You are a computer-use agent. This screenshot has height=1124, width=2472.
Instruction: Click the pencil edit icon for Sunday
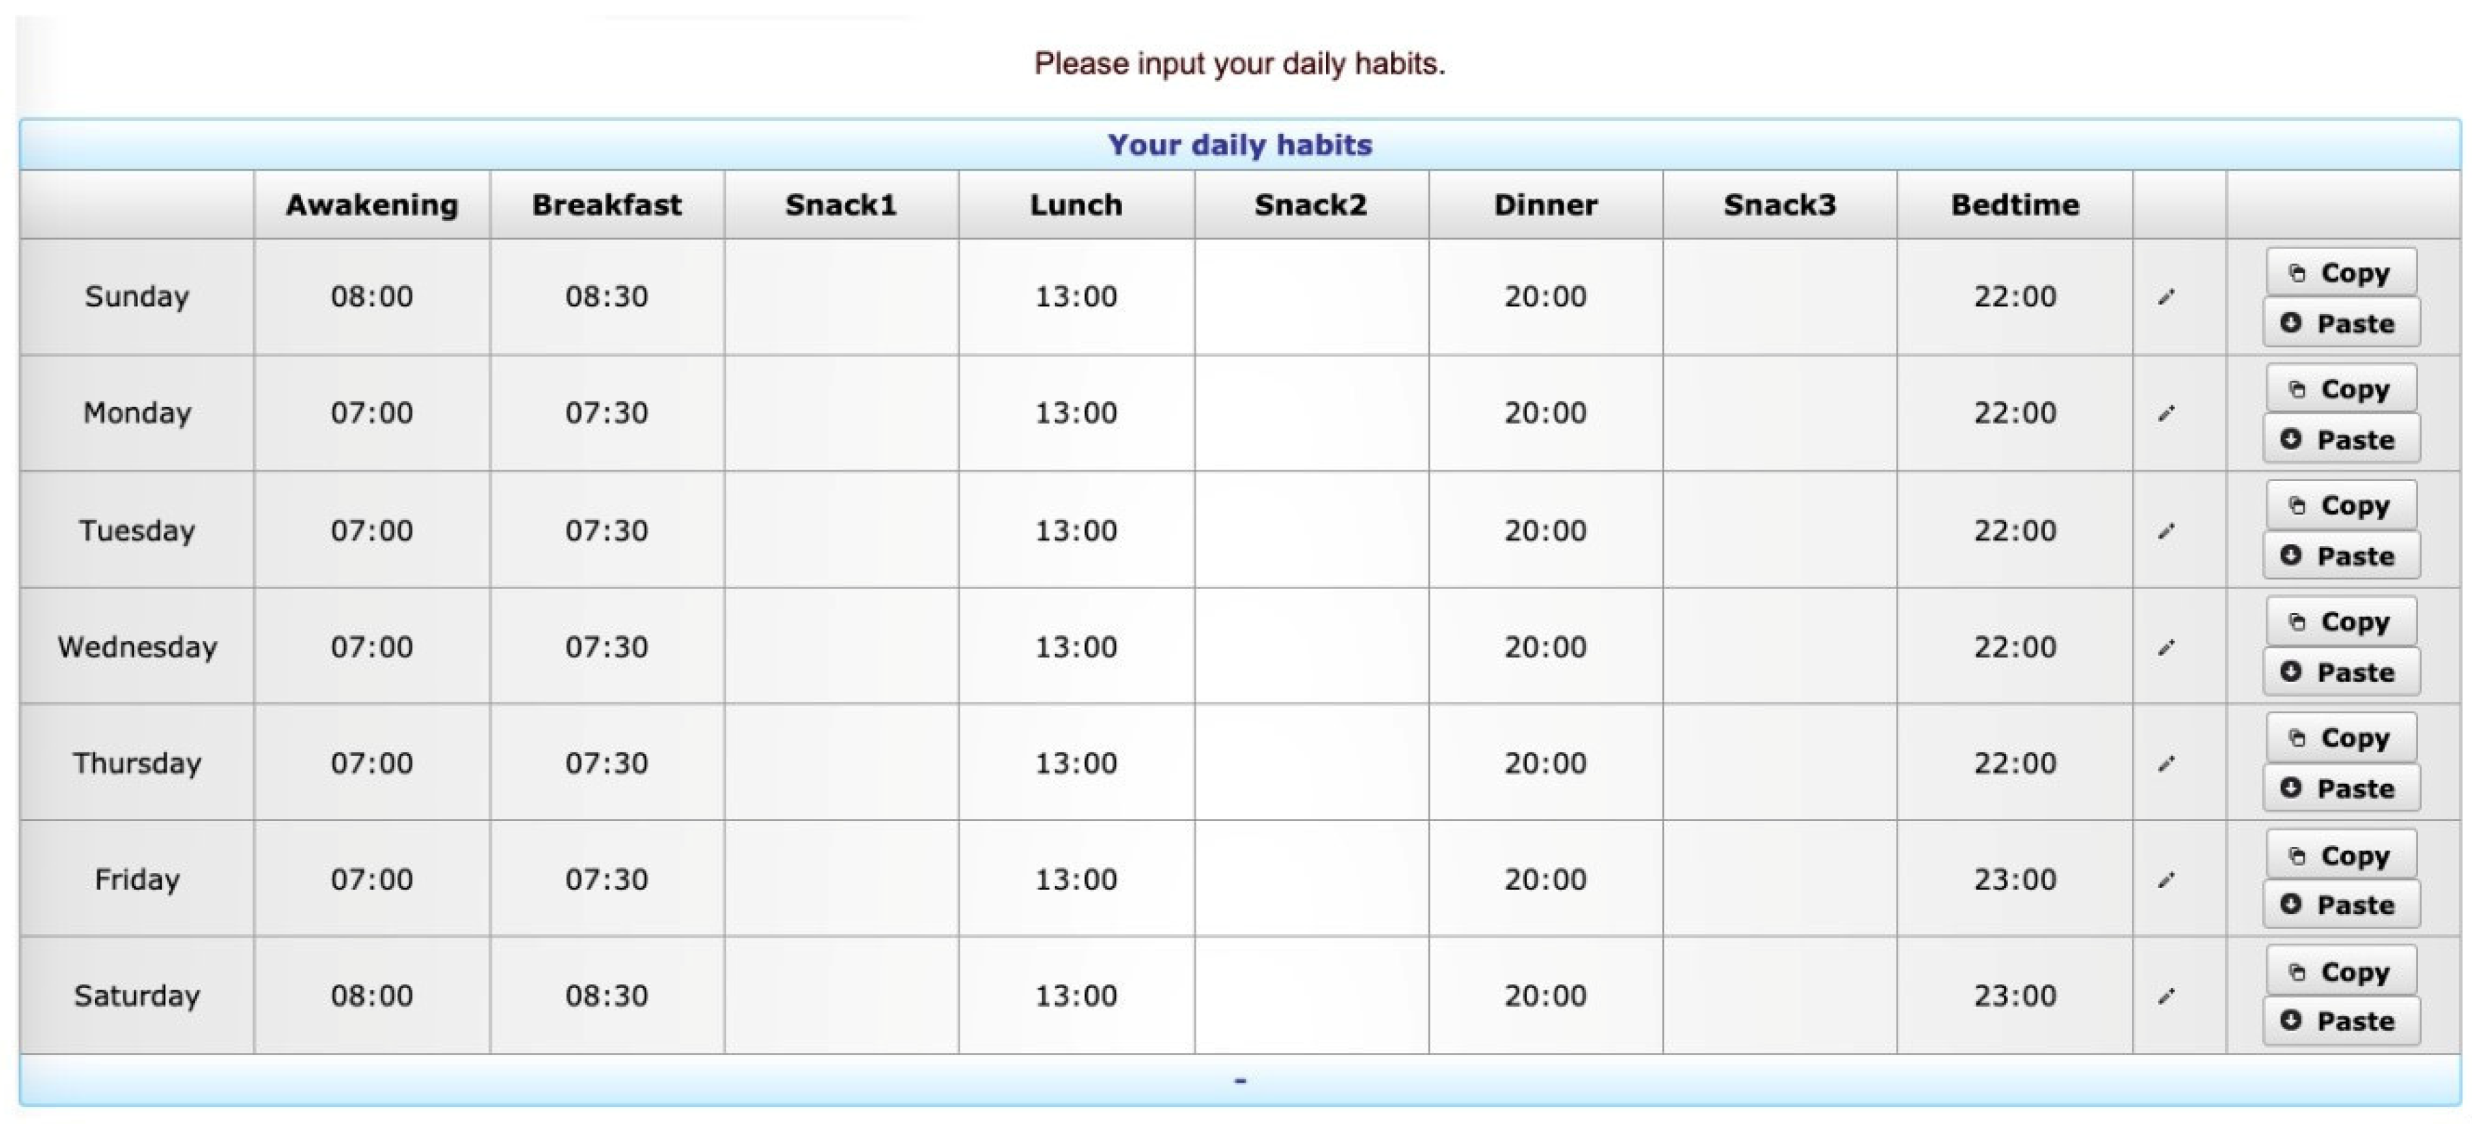click(x=2166, y=298)
